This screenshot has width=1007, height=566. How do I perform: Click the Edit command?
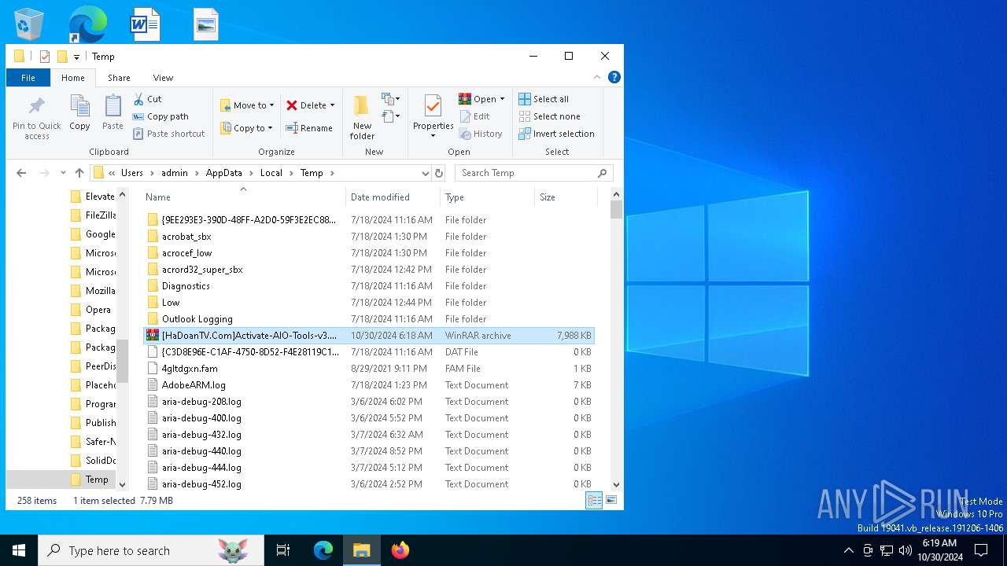point(474,116)
